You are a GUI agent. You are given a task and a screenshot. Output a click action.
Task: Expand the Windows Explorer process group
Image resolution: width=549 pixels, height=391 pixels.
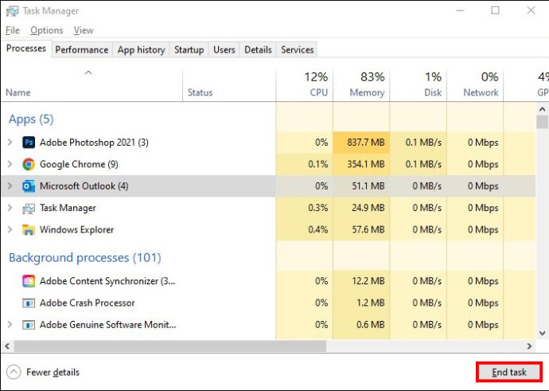(x=10, y=229)
